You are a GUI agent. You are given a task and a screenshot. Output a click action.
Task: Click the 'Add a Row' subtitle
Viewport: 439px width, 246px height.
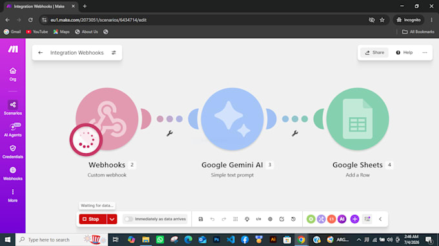pos(358,175)
